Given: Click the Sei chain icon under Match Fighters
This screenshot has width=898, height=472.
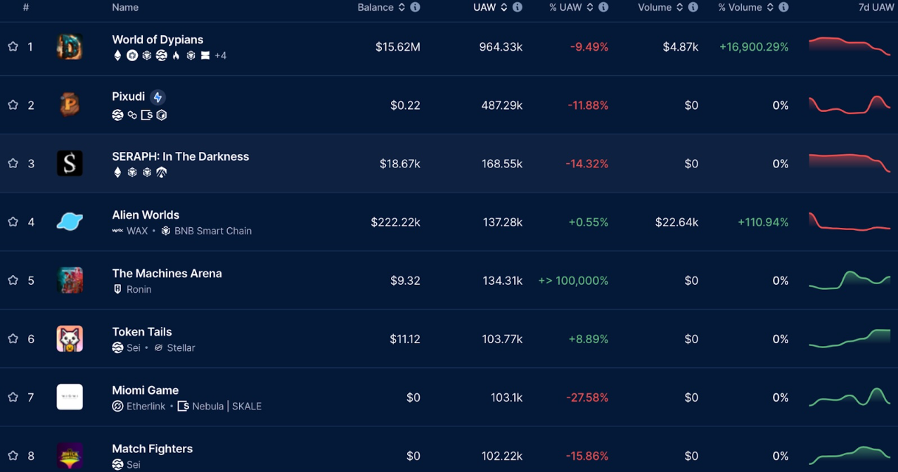Looking at the screenshot, I should click(x=117, y=464).
